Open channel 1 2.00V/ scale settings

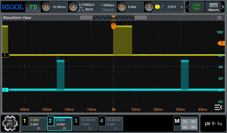pyautogui.click(x=35, y=120)
